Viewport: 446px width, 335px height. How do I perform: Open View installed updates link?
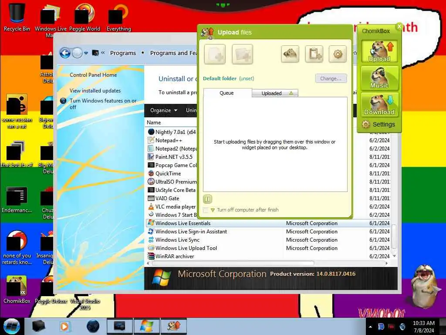point(95,91)
